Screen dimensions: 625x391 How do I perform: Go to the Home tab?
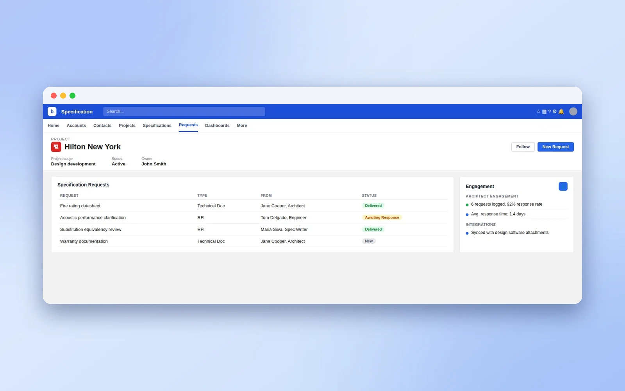tap(54, 126)
